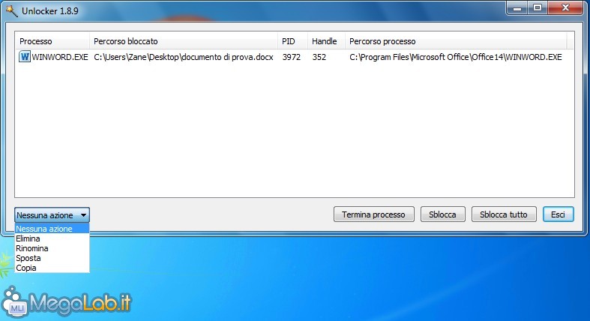Open the Nessuna azione dropdown arrow
The width and height of the screenshot is (590, 321).
pos(83,215)
